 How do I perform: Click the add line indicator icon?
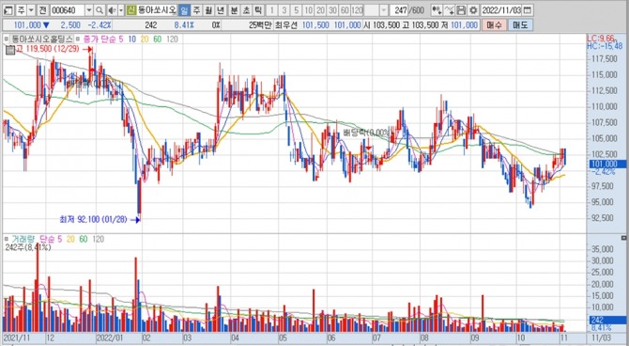(x=450, y=10)
